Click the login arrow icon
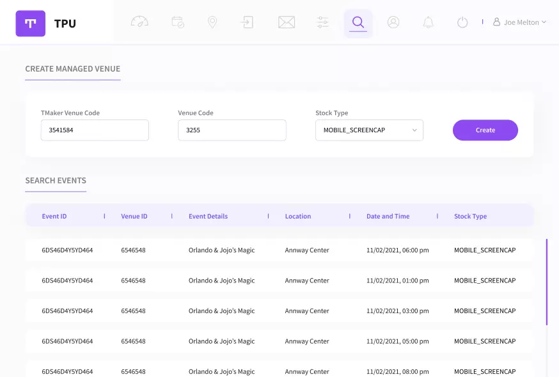 click(247, 22)
